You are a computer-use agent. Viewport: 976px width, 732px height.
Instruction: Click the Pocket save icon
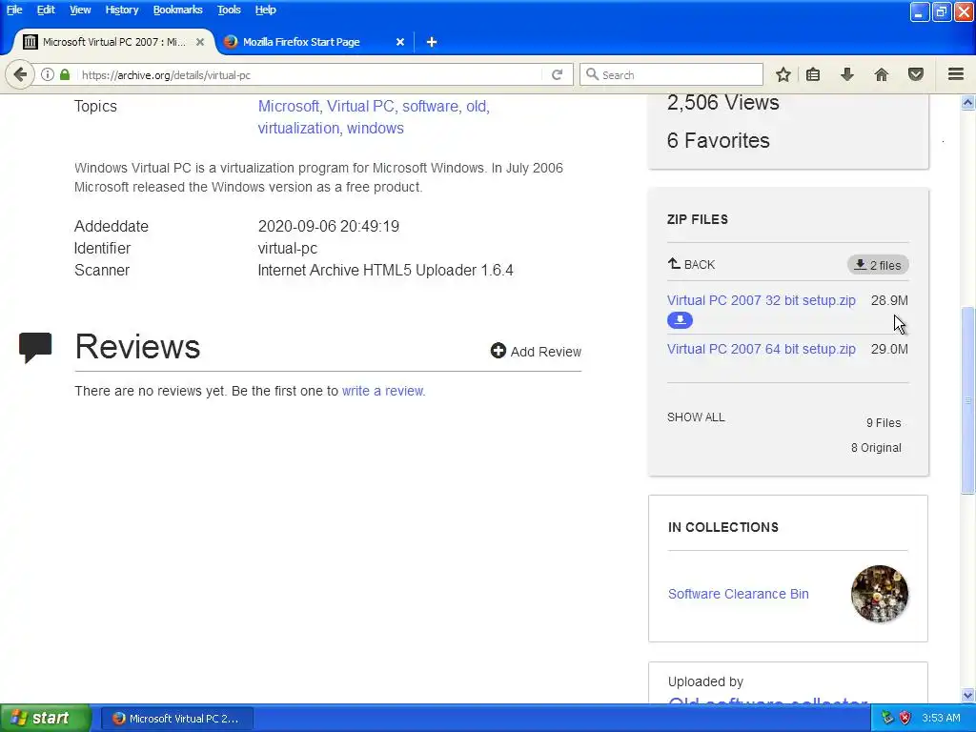915,74
